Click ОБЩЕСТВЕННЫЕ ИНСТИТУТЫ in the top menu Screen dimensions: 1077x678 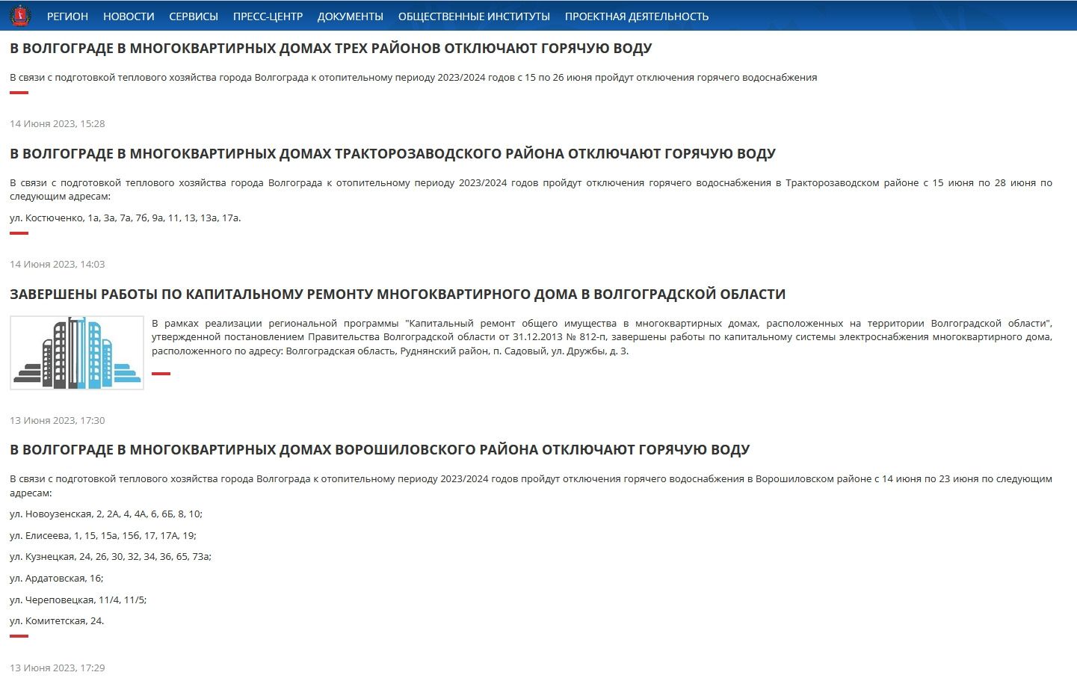click(474, 16)
